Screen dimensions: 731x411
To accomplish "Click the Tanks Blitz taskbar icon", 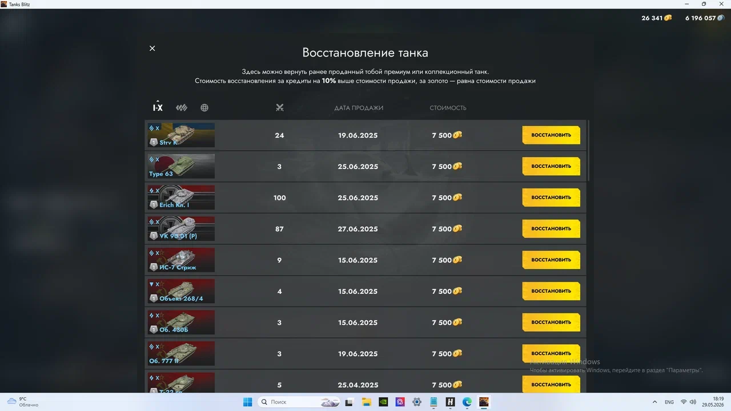I will [x=484, y=402].
